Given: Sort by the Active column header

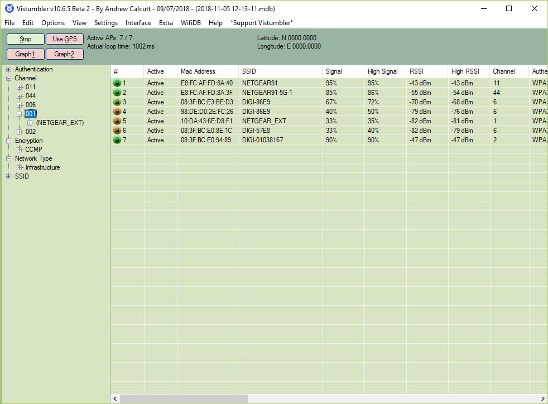Looking at the screenshot, I should tap(160, 71).
